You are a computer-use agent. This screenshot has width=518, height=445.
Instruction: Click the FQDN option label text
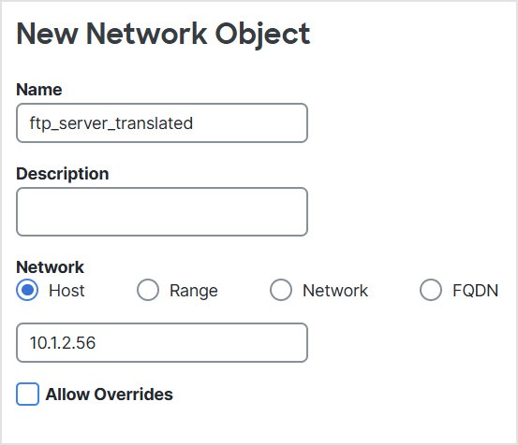pyautogui.click(x=476, y=291)
